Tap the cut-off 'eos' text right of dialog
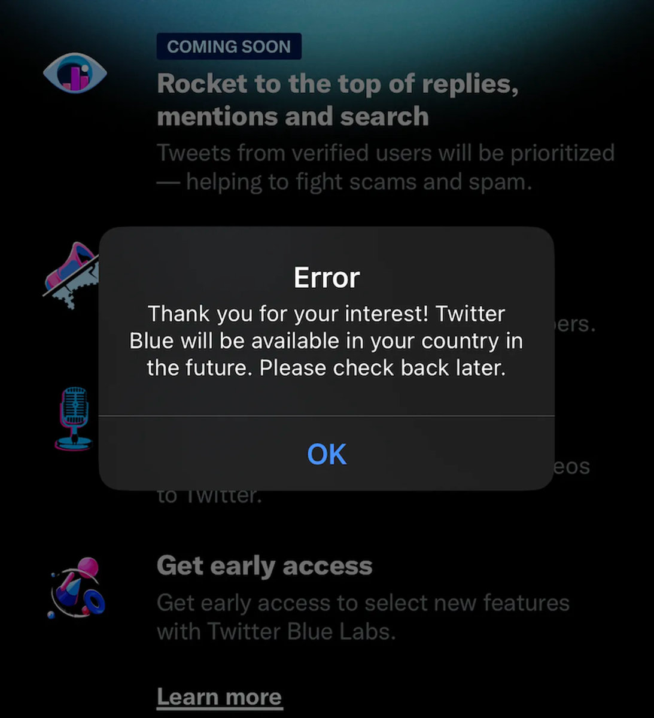This screenshot has width=654, height=718. click(x=572, y=467)
